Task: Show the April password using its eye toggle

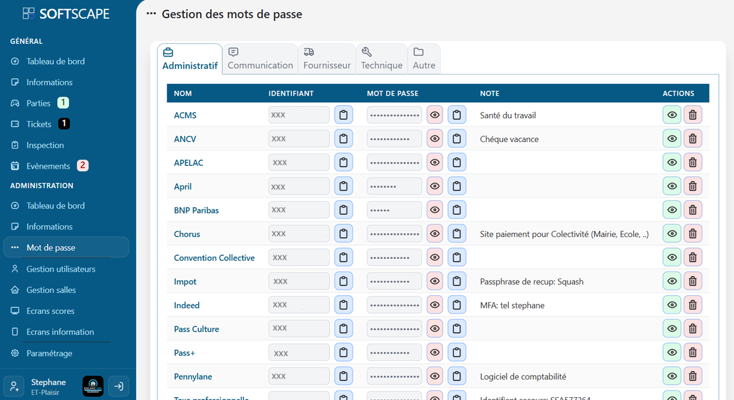Action: coord(434,186)
